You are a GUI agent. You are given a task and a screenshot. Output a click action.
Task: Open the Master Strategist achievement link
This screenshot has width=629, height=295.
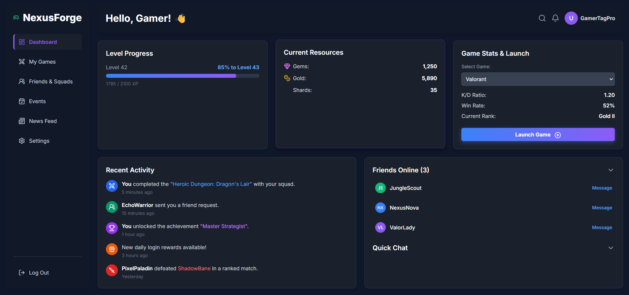tap(224, 226)
